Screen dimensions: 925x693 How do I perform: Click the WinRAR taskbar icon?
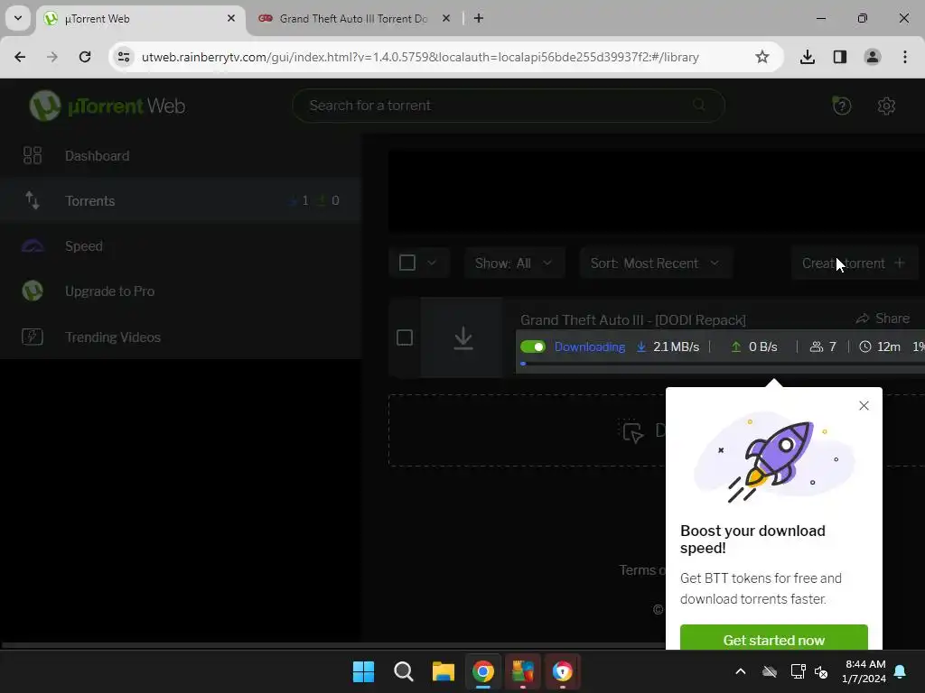click(x=523, y=671)
